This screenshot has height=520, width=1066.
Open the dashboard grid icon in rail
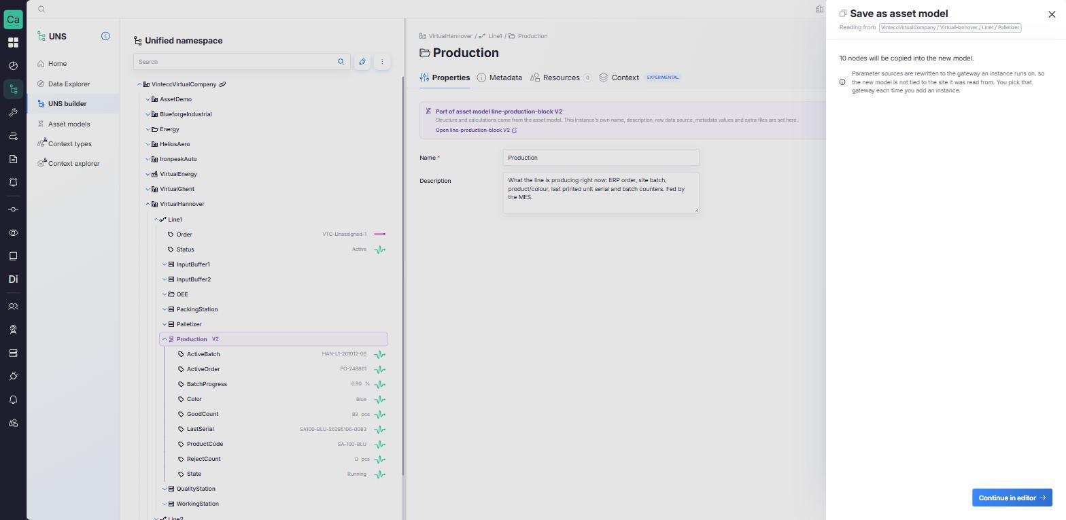click(13, 43)
